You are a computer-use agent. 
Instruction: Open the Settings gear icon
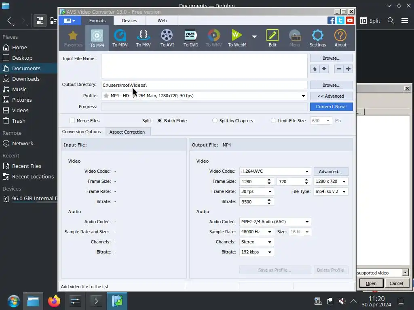point(318,38)
